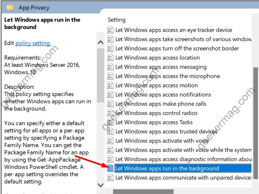Click the description pane scroll-up arrow
Screen dimensions: 259x194
pyautogui.click(x=101, y=42)
